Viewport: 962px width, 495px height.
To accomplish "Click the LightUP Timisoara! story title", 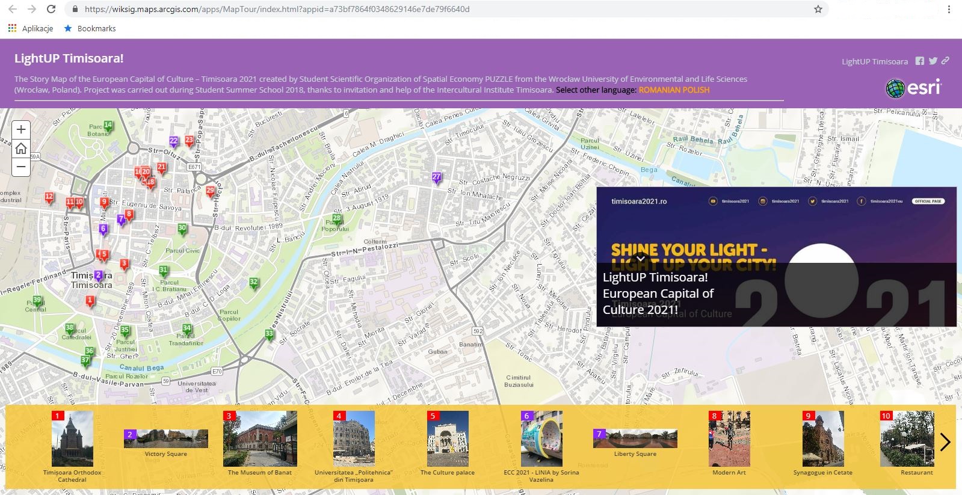I will (x=69, y=58).
